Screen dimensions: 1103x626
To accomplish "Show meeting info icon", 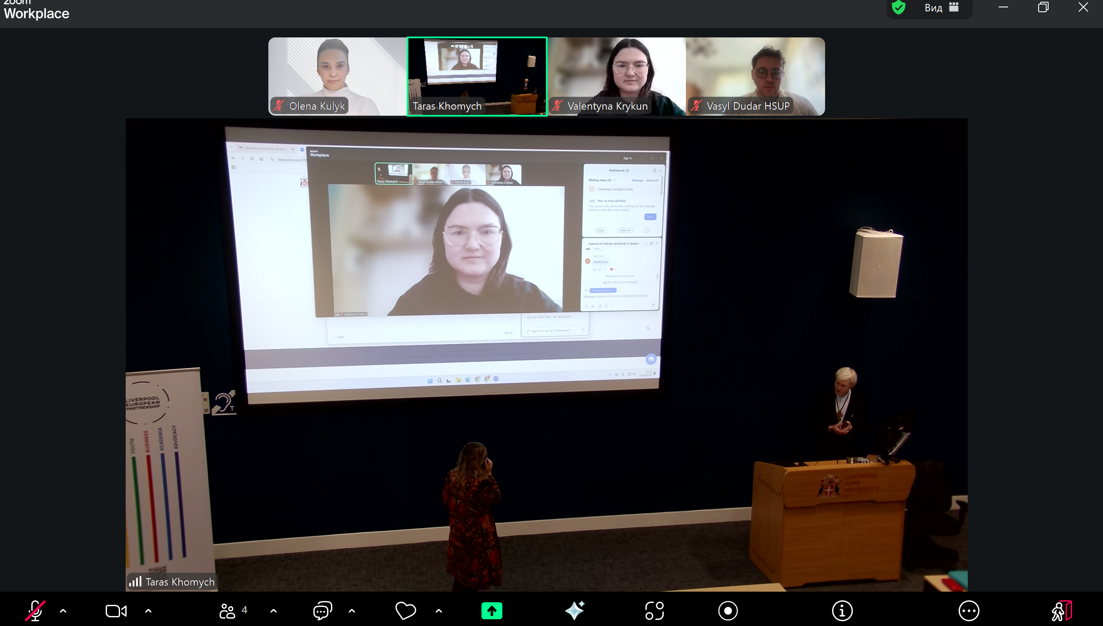I will tap(842, 611).
